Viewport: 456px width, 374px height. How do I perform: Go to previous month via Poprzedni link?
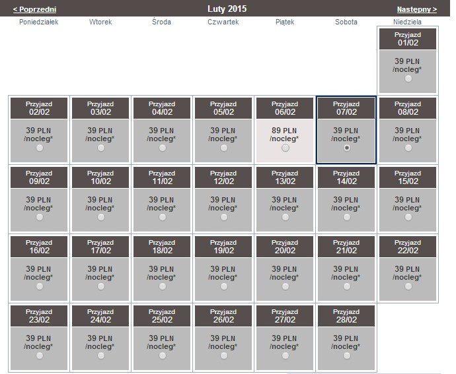[x=34, y=9]
